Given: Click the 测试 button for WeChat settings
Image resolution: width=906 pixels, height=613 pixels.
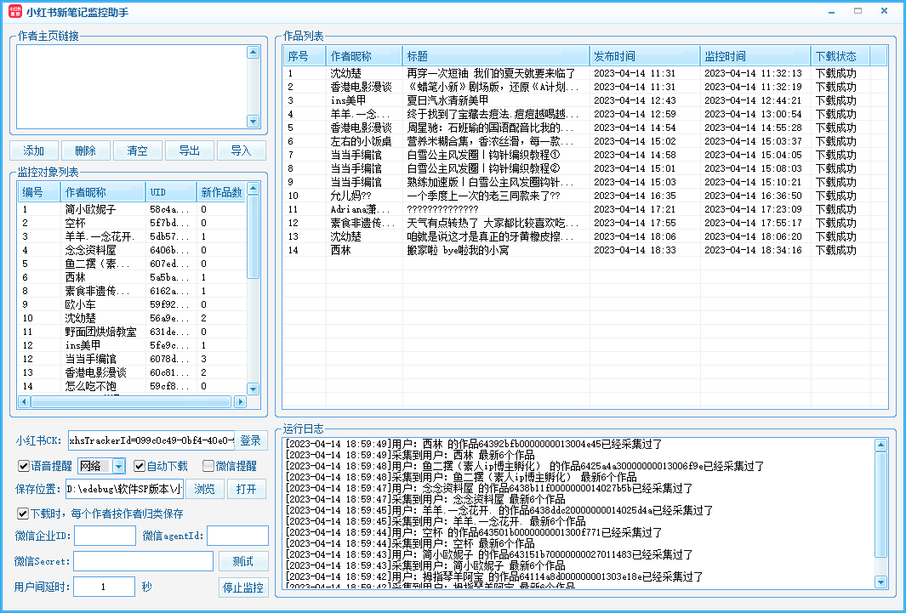Looking at the screenshot, I should 243,561.
